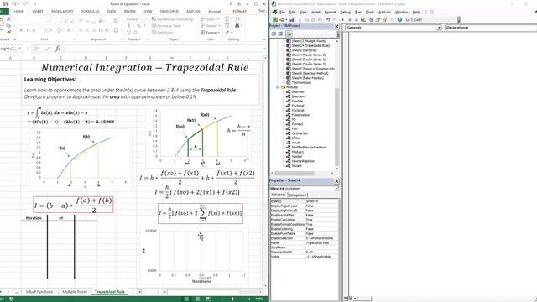This screenshot has height=302, width=537.
Task: Click the Undo arrow in Excel quick access
Action: point(14,3)
